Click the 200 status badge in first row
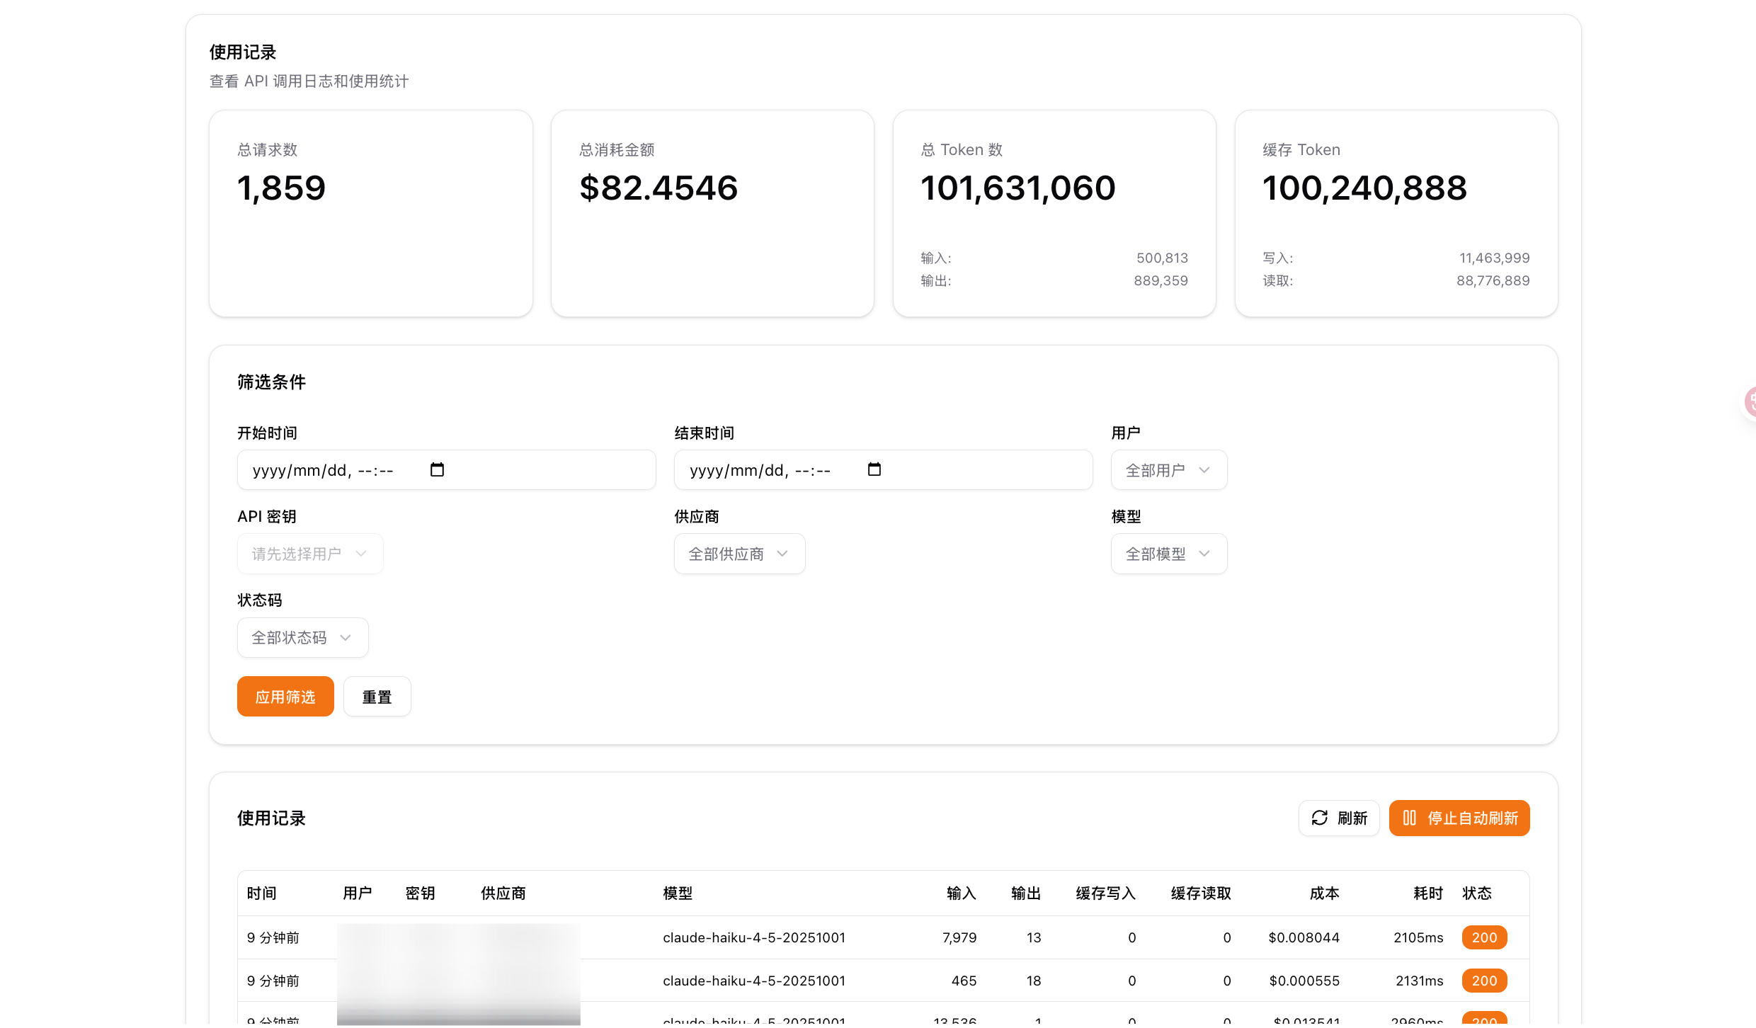 pyautogui.click(x=1484, y=937)
